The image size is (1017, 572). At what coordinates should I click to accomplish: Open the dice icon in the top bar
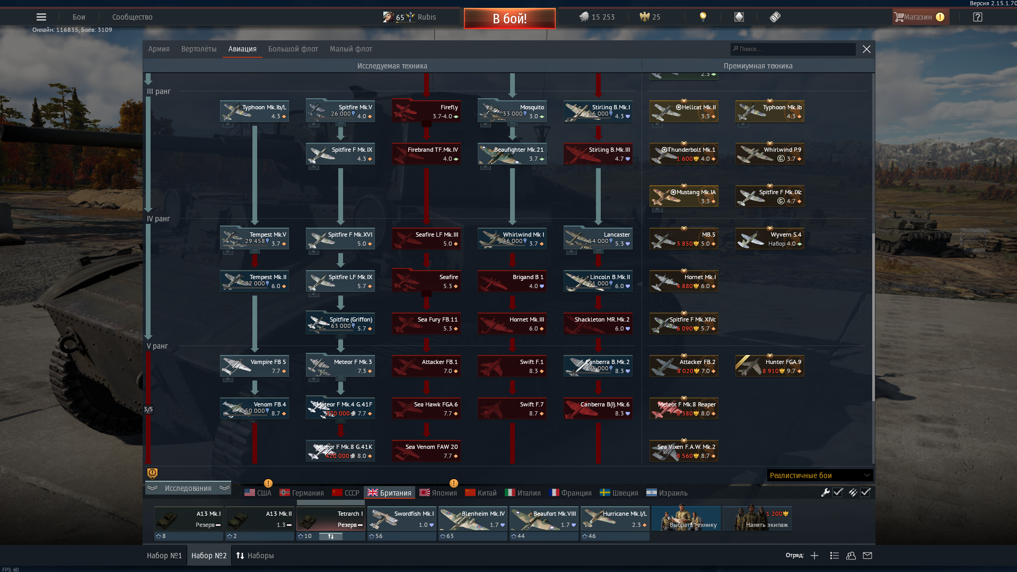pos(739,17)
